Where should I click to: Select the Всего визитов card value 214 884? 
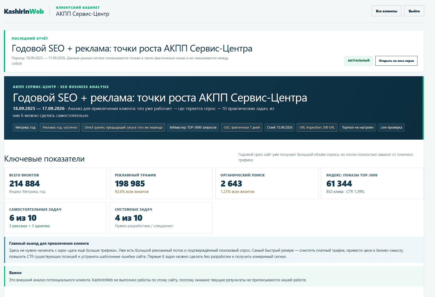coord(25,184)
